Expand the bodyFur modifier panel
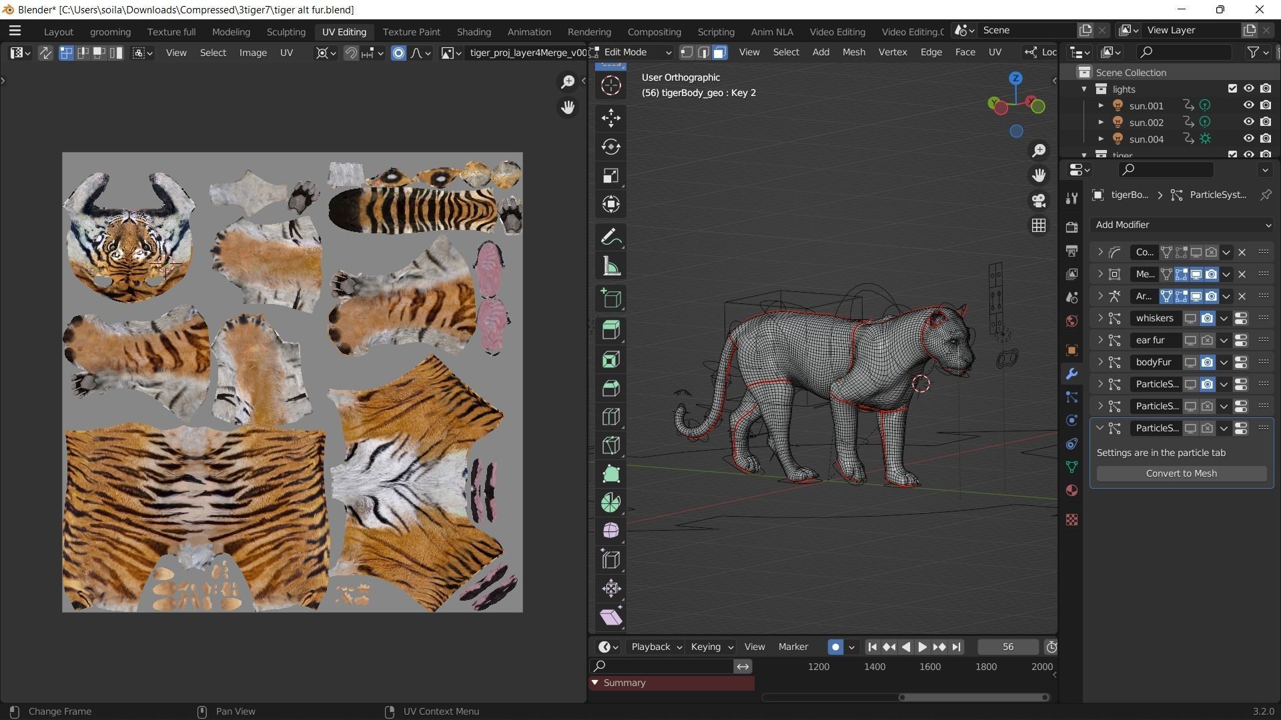This screenshot has width=1281, height=720. (x=1100, y=363)
